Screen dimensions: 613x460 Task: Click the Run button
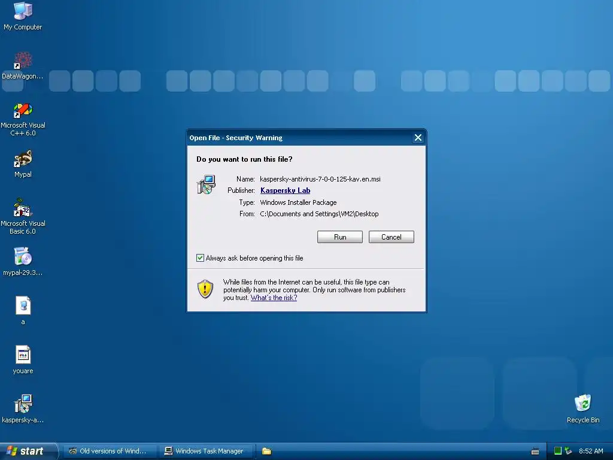coord(340,237)
